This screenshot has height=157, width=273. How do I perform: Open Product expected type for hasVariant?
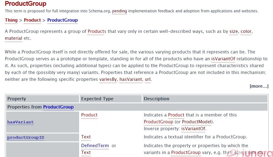(x=89, y=115)
